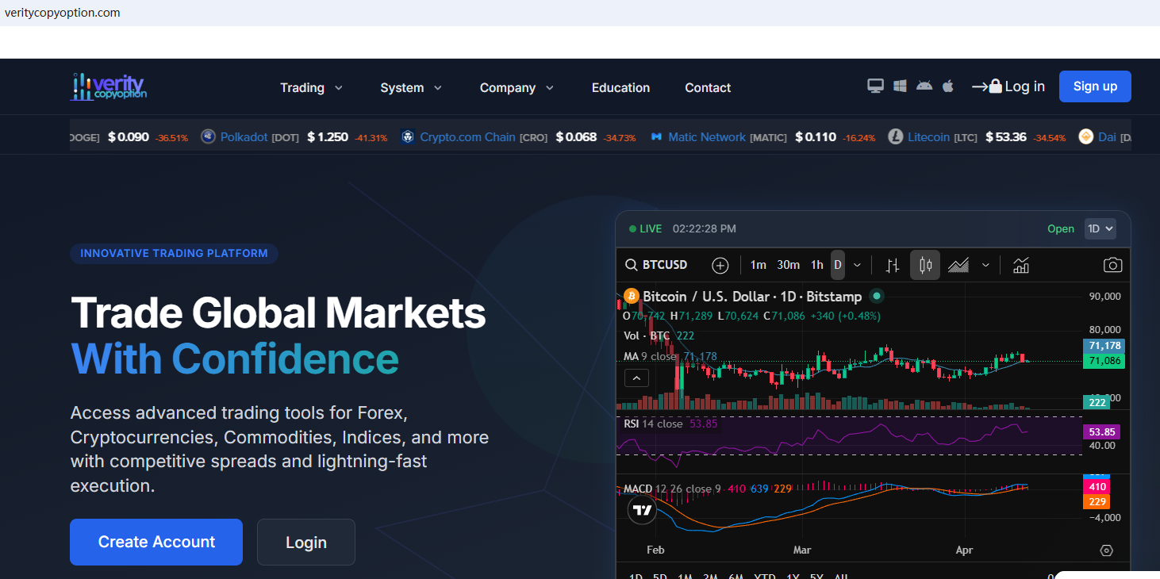Click the green market status dot in legend
Viewport: 1160px width, 579px height.
point(877,296)
